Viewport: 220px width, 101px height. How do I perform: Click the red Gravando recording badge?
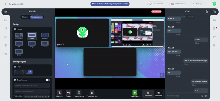click(x=156, y=11)
